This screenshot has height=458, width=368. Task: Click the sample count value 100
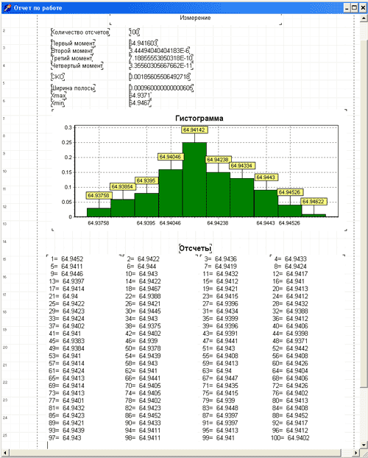[135, 32]
